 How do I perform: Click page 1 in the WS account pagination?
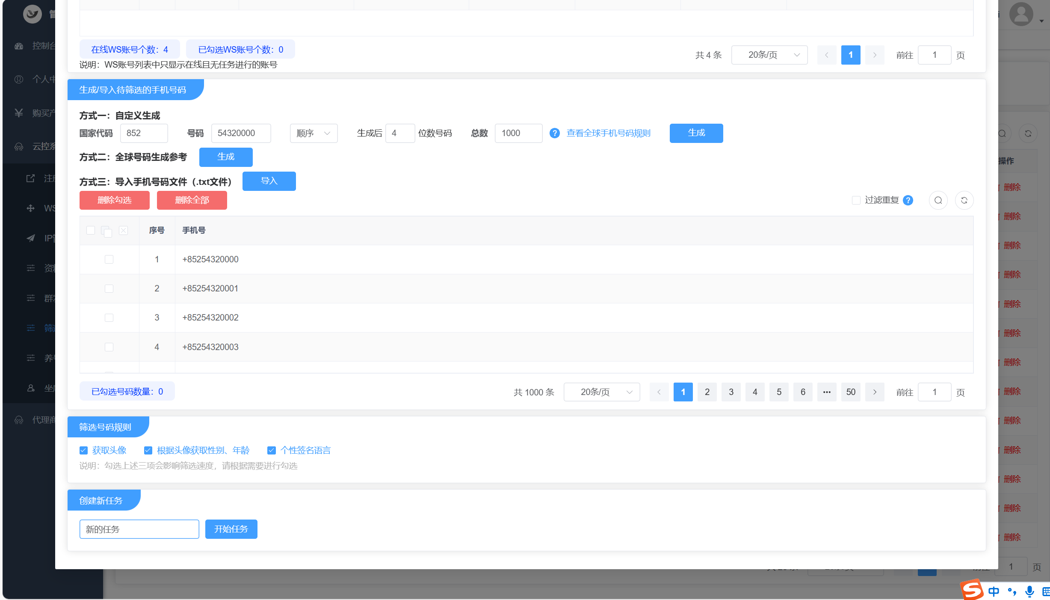point(851,55)
